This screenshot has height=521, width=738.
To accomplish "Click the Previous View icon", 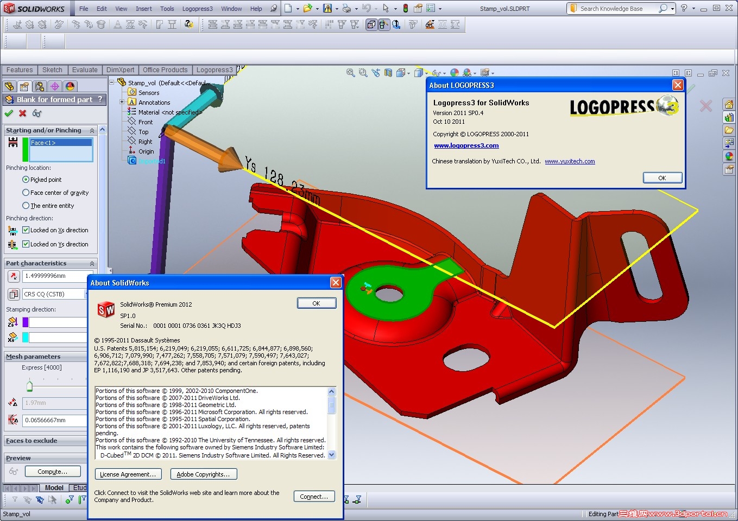I will pyautogui.click(x=376, y=73).
